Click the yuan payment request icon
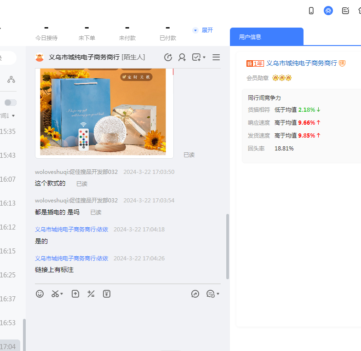 tap(107, 293)
